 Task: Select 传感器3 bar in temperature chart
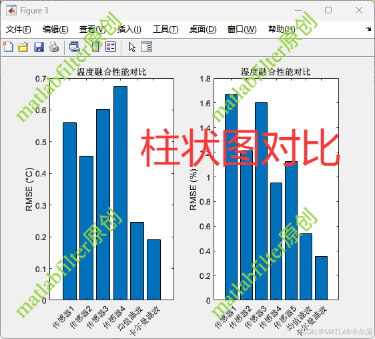(103, 205)
